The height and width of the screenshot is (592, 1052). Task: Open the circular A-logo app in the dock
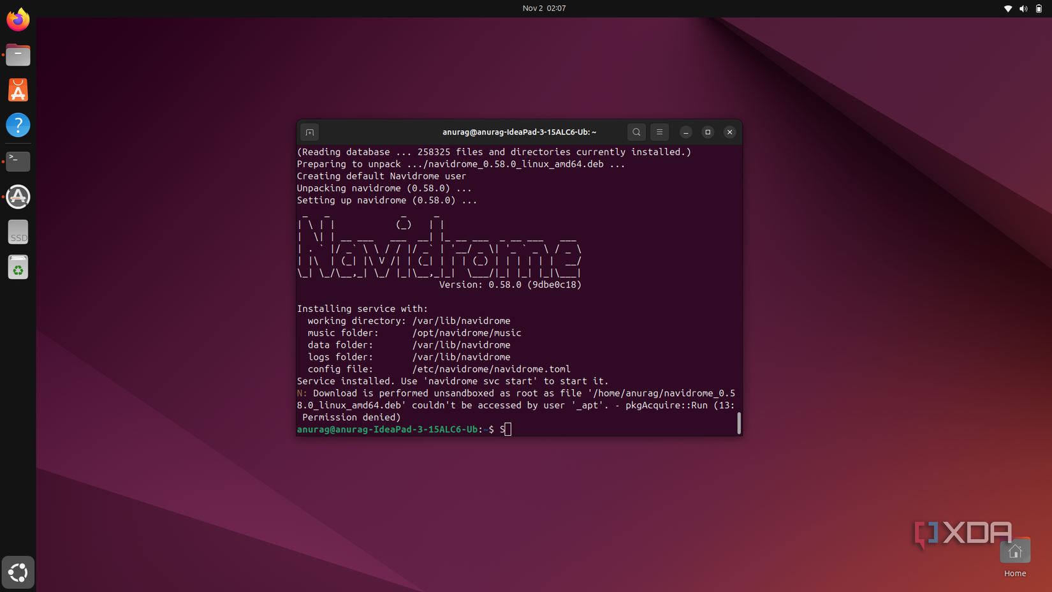(18, 196)
